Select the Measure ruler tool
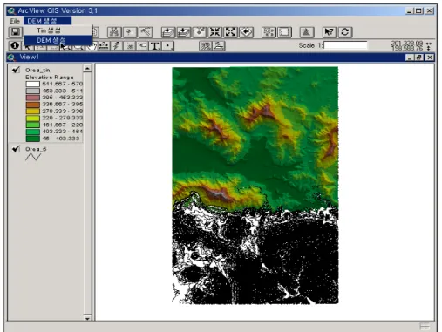 104,45
